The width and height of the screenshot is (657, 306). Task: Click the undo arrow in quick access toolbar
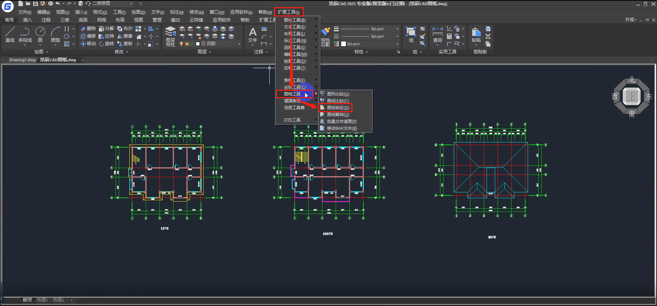[x=58, y=3]
